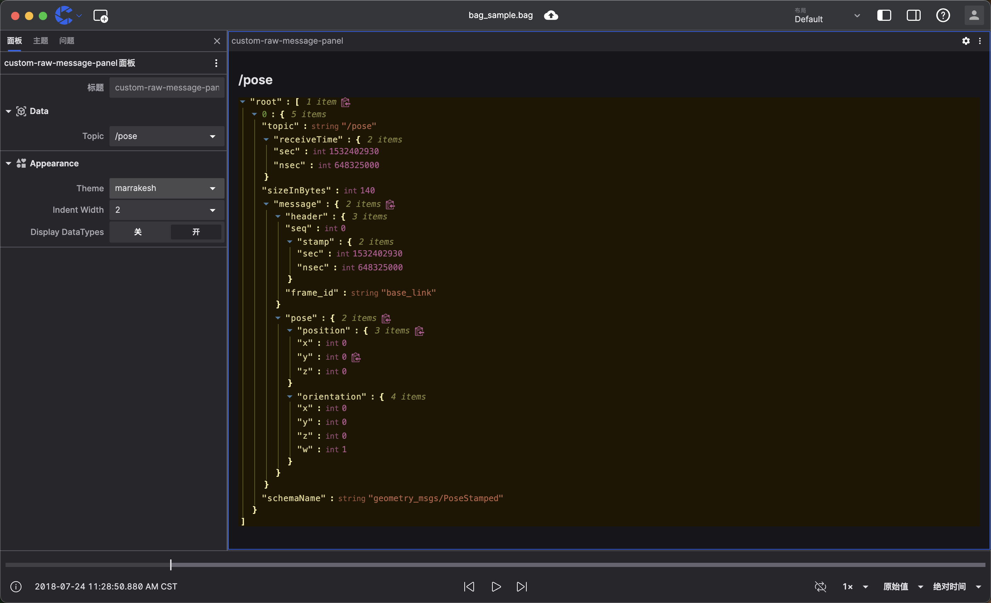Click the add panel icon
This screenshot has height=603, width=991.
100,16
